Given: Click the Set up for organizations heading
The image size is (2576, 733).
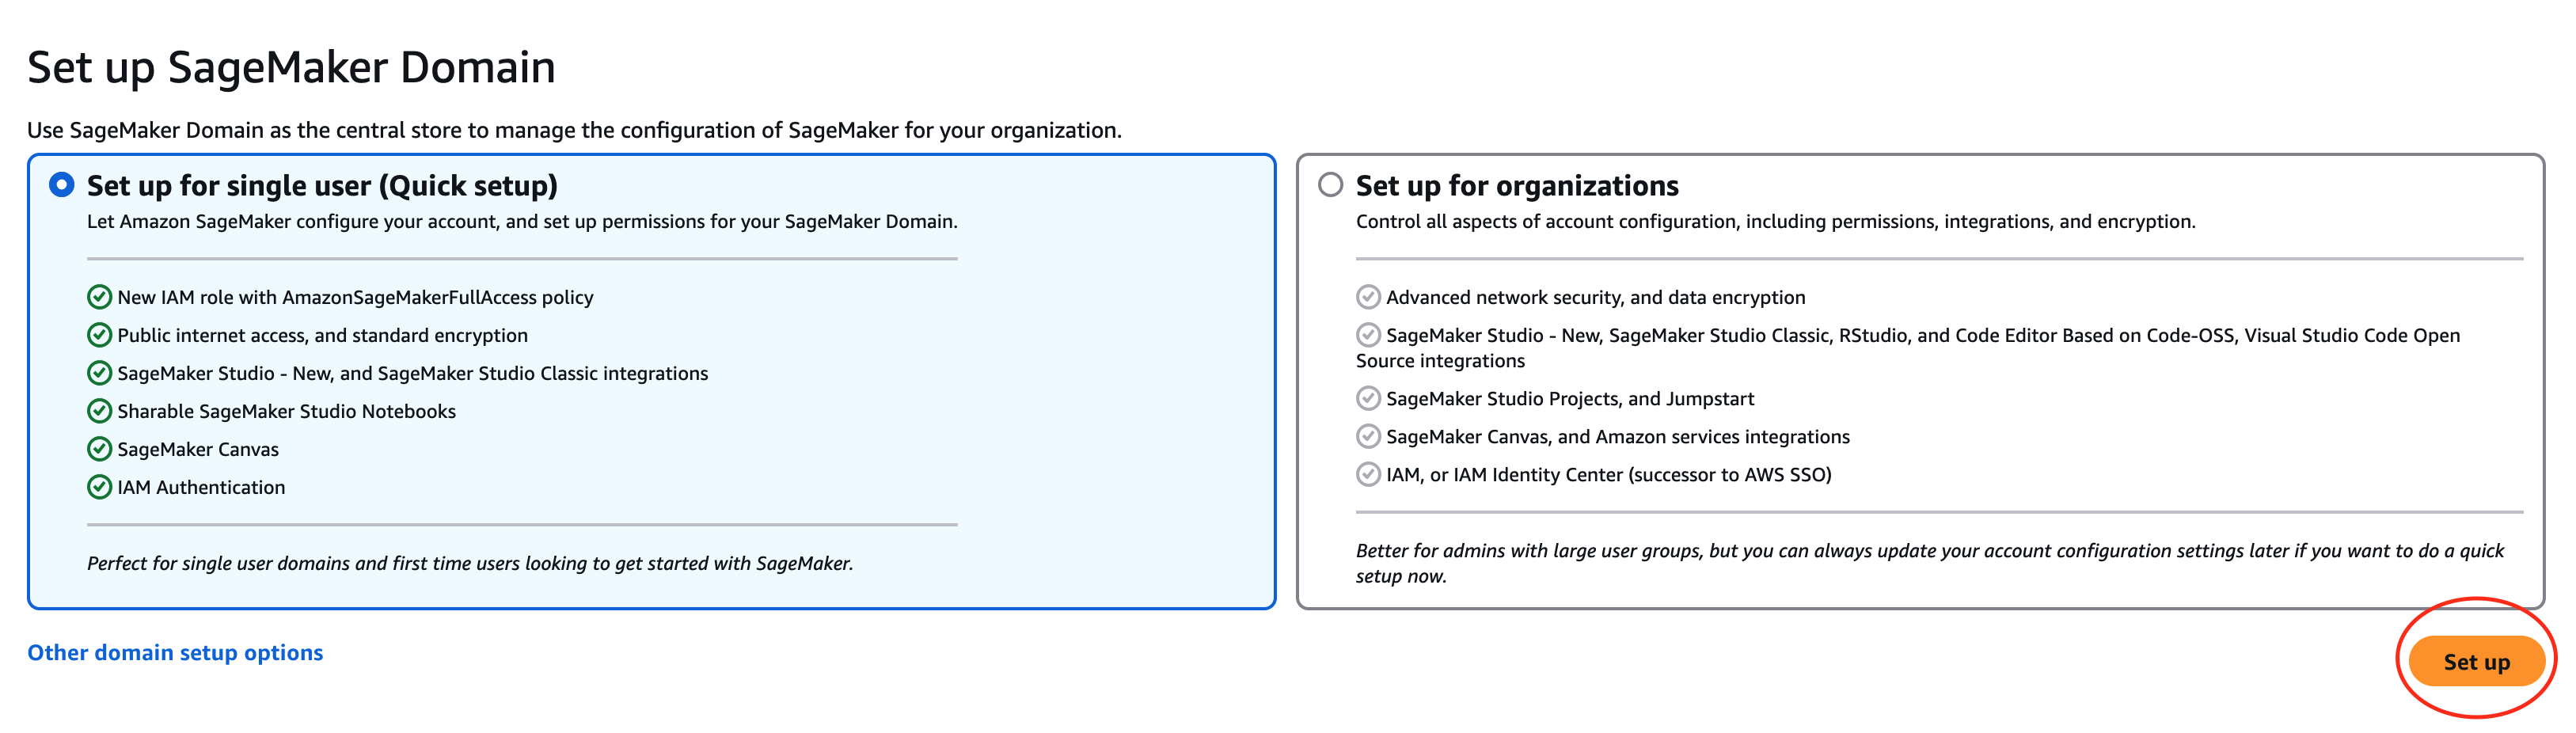Looking at the screenshot, I should pyautogui.click(x=1516, y=186).
